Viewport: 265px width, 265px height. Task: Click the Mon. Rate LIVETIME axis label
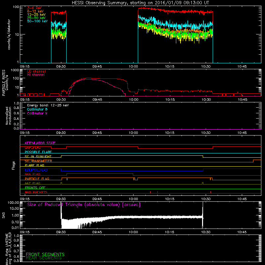pos(8,249)
